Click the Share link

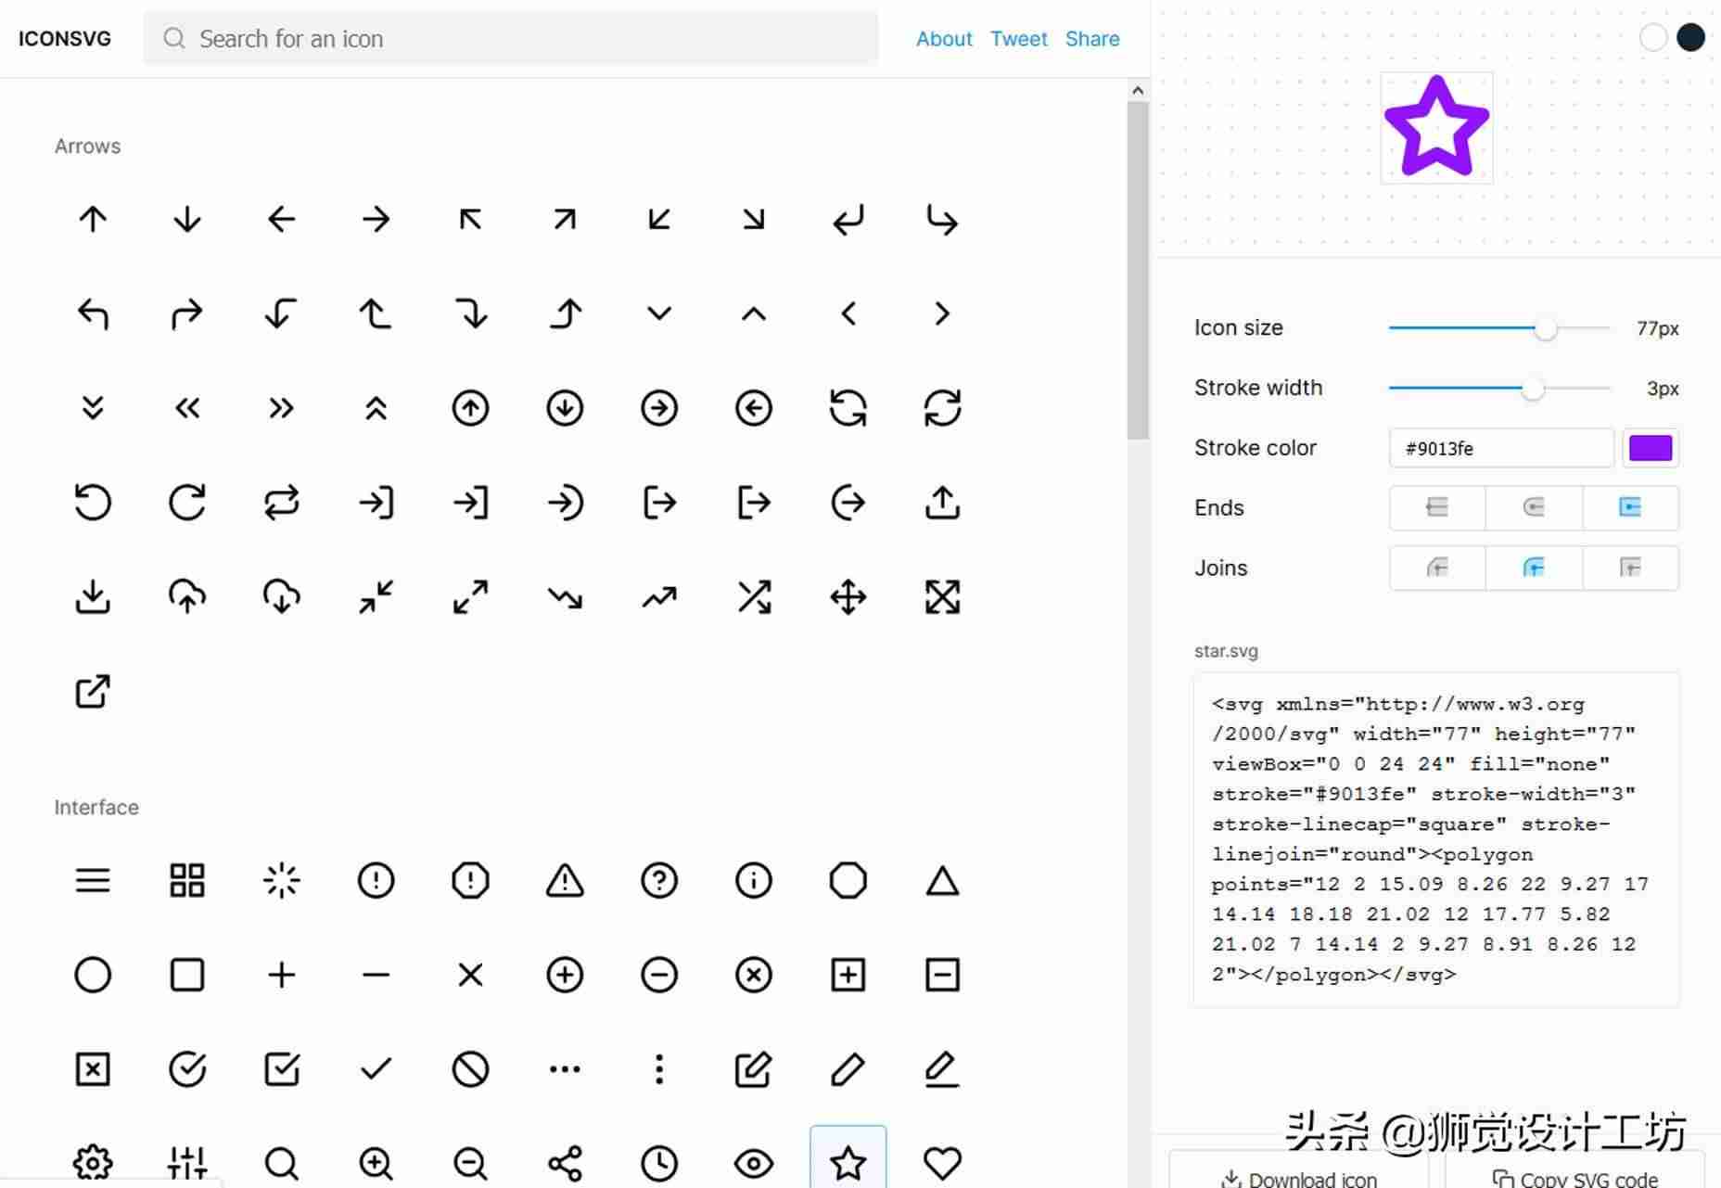click(x=1092, y=39)
